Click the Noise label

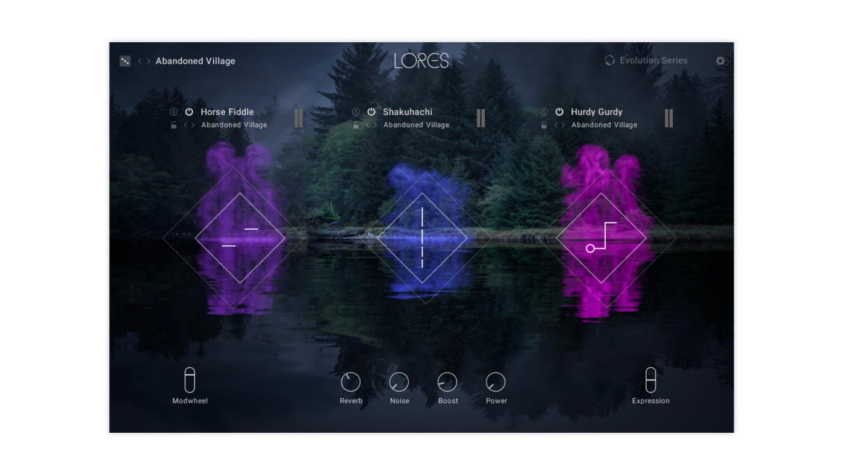point(400,401)
